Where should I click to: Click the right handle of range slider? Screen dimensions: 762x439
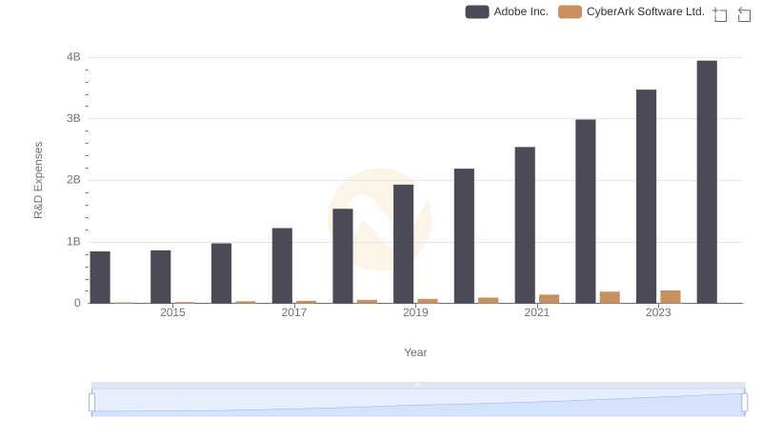pos(745,403)
